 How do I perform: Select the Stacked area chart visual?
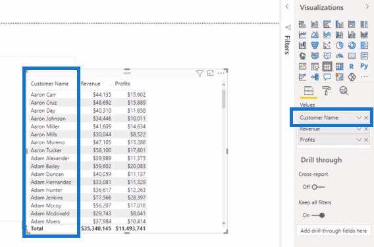click(x=327, y=35)
